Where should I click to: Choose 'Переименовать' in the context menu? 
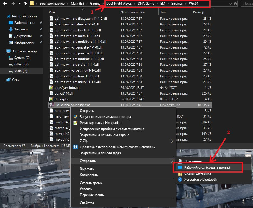coord(123,195)
